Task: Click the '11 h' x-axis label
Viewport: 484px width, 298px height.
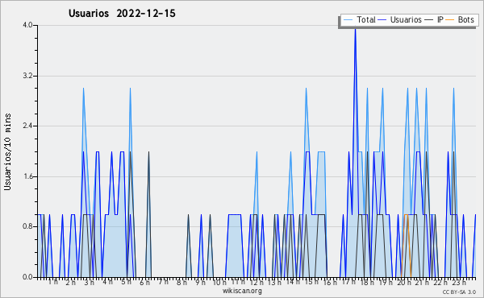Action: coord(238,282)
